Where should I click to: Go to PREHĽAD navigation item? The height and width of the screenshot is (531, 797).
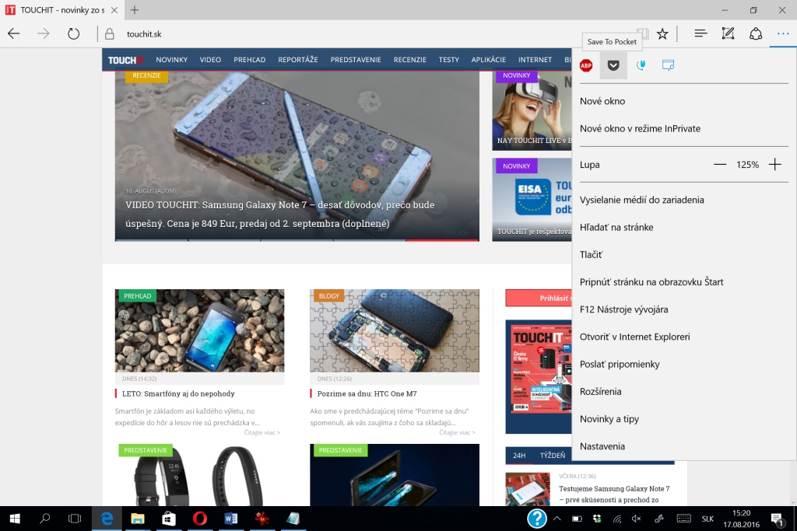250,59
